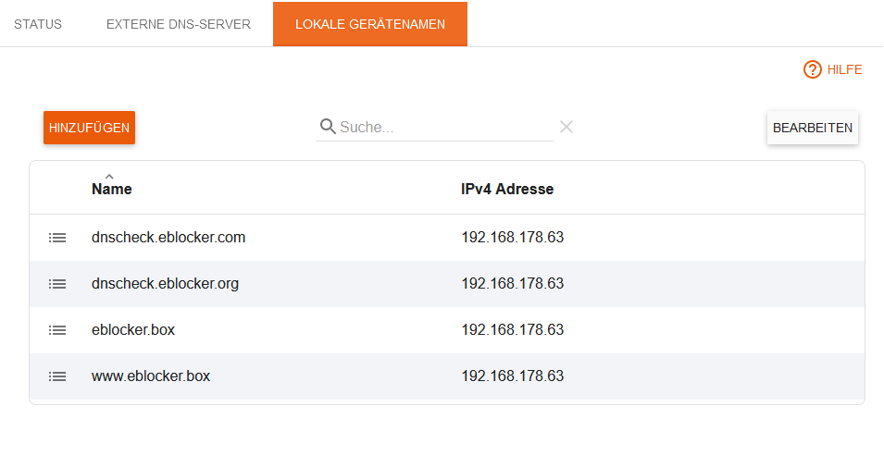884x456 pixels.
Task: Click IP address in eblocker.box row
Action: [513, 329]
